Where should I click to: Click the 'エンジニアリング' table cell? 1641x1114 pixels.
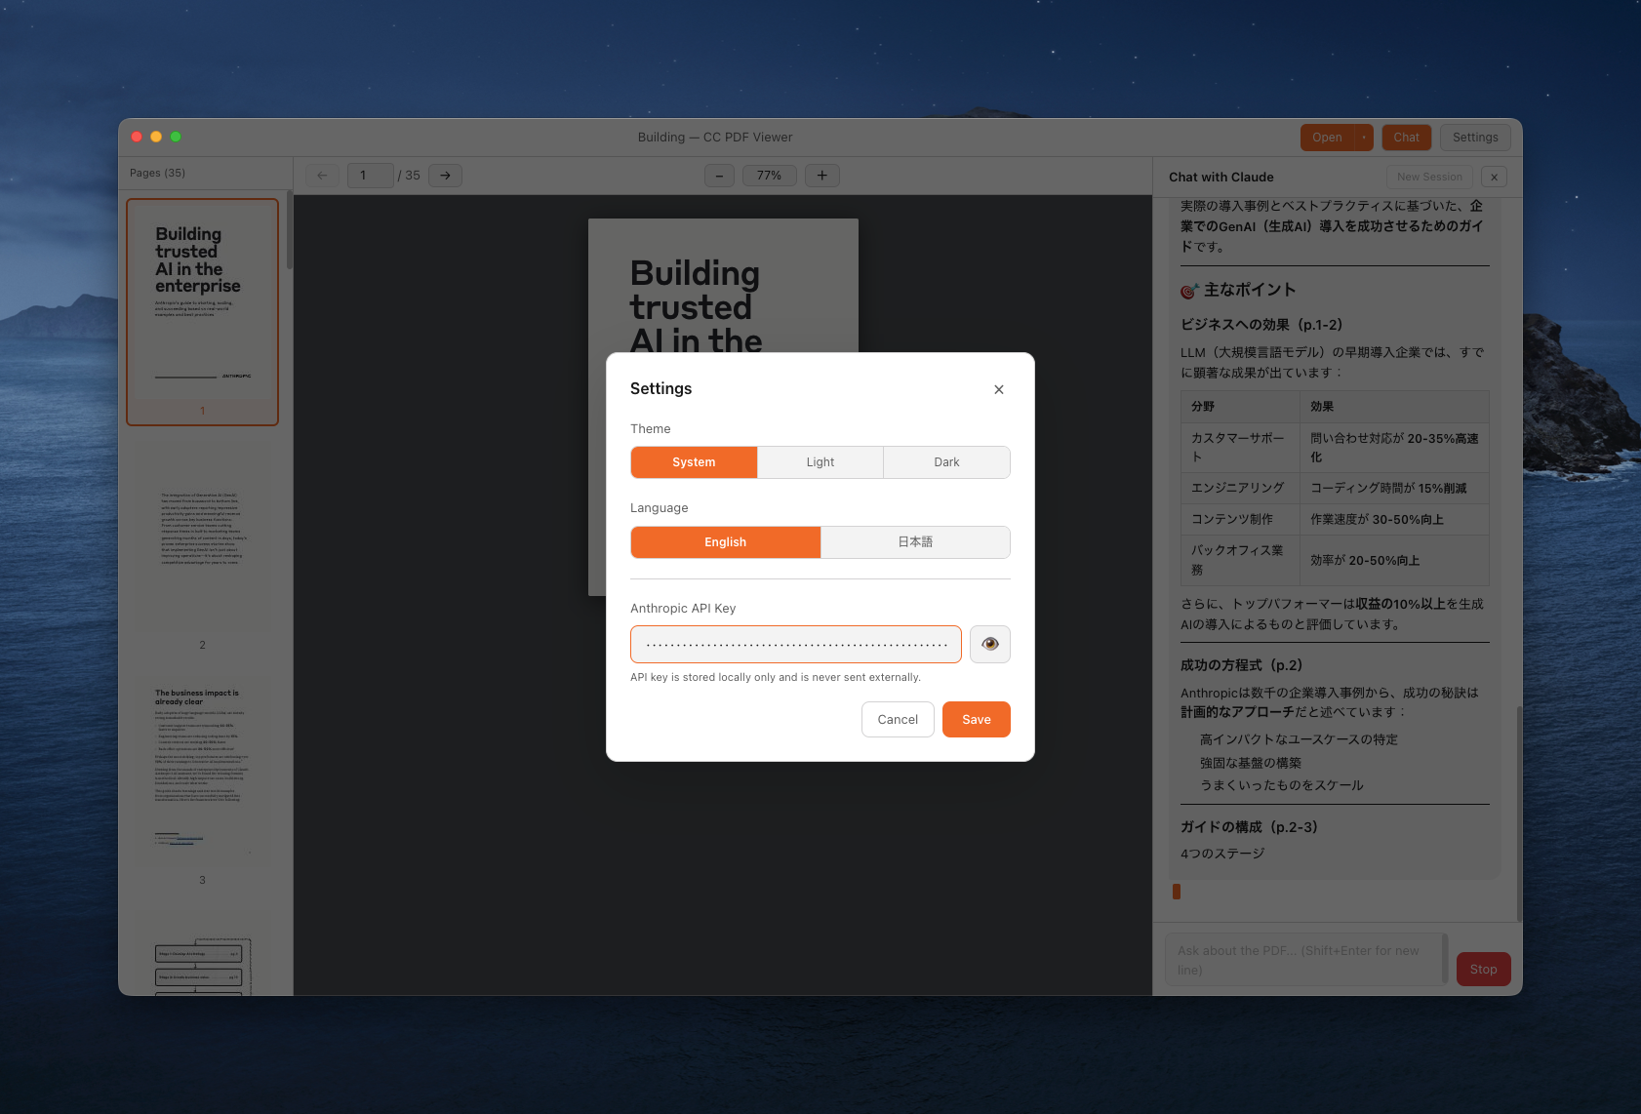(1238, 488)
